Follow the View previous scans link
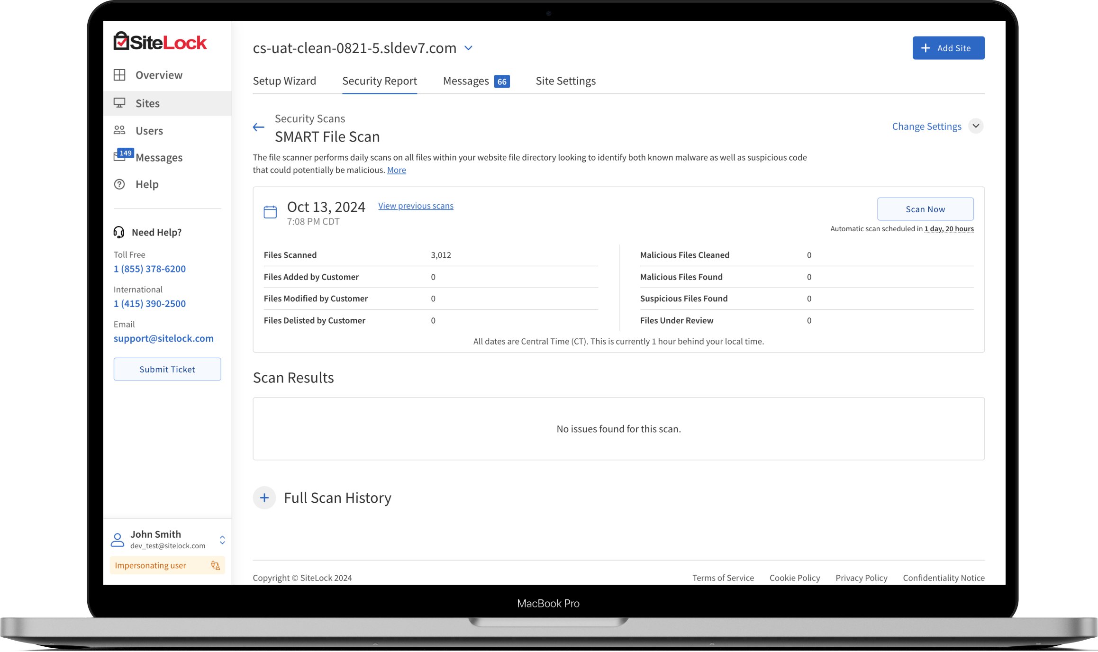1098x652 pixels. (x=416, y=206)
